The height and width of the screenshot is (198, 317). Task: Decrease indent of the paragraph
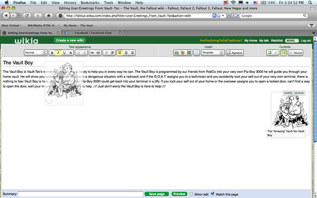tap(106, 53)
